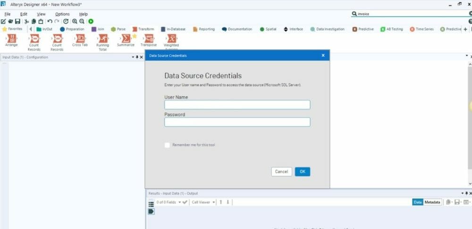Open the Help menu

(84, 14)
